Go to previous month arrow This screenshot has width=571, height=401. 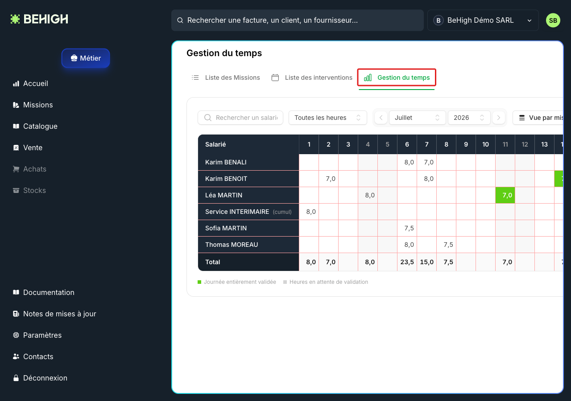[x=381, y=118]
